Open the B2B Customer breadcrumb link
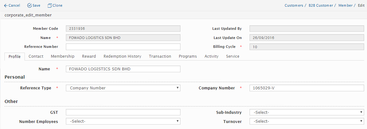Image resolution: width=367 pixels, height=129 pixels. coord(321,5)
